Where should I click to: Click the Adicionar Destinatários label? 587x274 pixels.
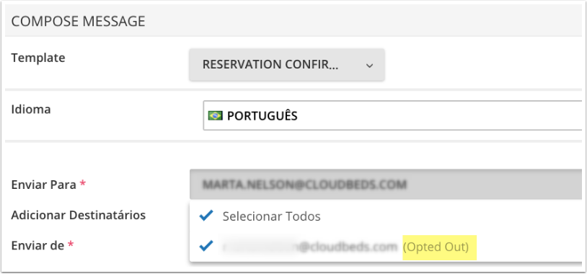78,215
